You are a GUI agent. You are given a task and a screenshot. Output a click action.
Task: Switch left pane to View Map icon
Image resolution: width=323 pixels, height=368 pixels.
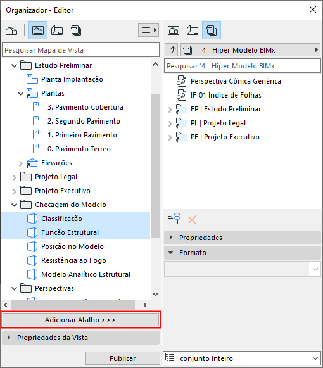click(x=38, y=30)
